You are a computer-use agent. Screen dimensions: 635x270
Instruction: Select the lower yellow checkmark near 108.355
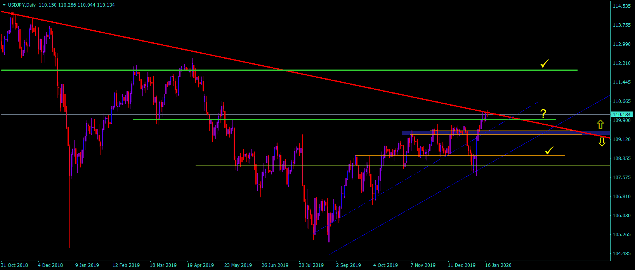(549, 151)
